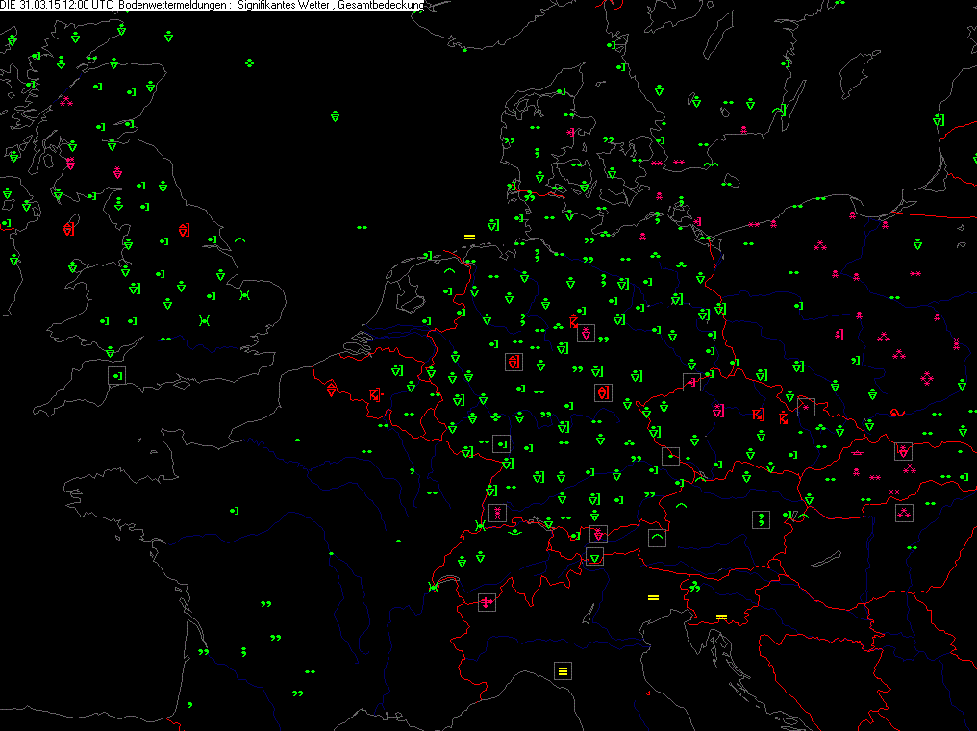Click the yellow fog marker nearest Slovenia
The width and height of the screenshot is (977, 731).
pos(721,618)
